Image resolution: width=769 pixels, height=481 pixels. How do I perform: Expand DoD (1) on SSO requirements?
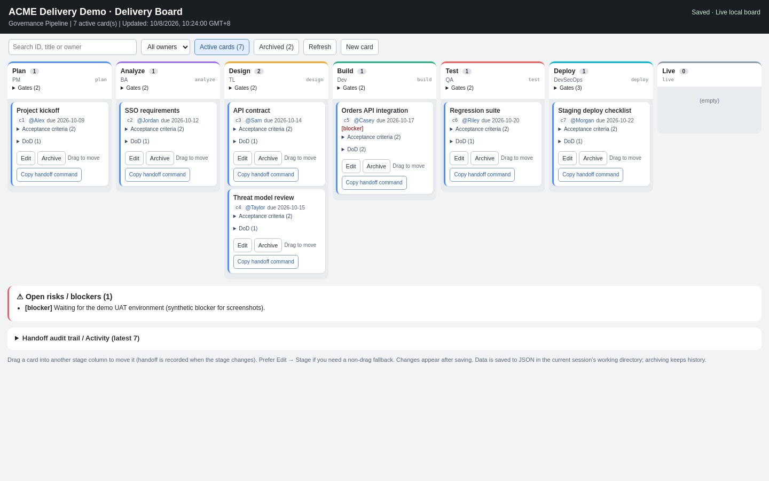click(x=137, y=142)
